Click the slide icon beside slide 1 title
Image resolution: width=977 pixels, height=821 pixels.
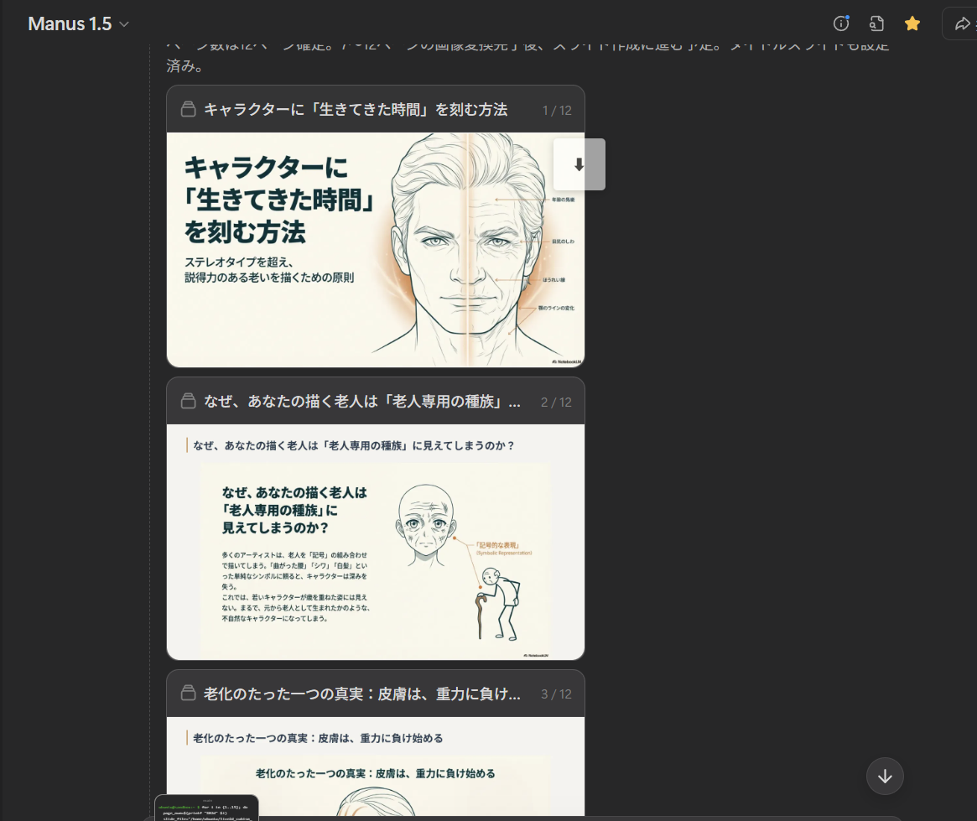coord(189,109)
